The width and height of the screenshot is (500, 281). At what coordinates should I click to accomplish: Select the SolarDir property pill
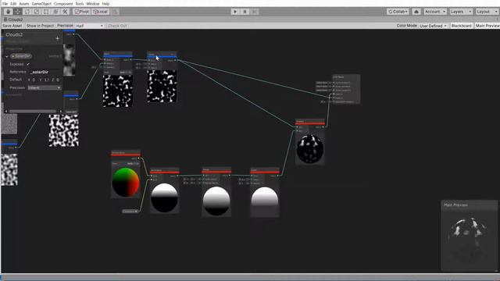click(x=21, y=56)
